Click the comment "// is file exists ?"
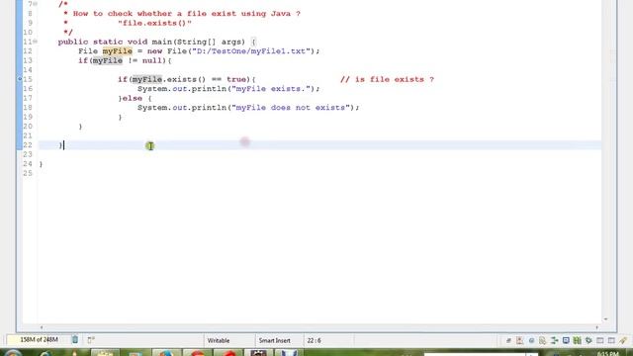This screenshot has height=356, width=633. pos(387,79)
